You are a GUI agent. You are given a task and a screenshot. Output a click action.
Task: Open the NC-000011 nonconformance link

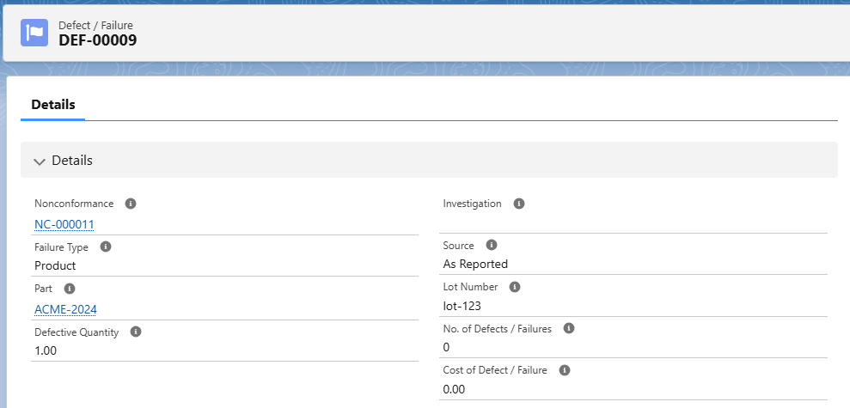64,224
